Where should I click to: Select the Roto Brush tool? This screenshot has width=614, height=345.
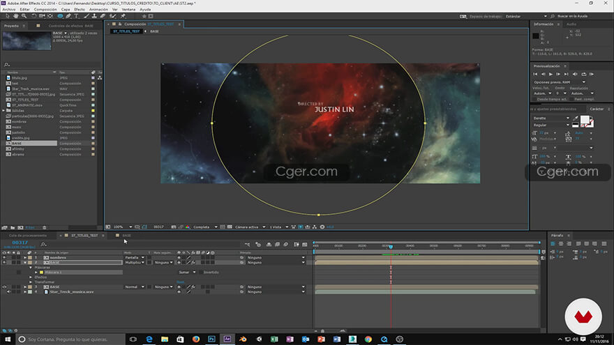[x=113, y=16]
